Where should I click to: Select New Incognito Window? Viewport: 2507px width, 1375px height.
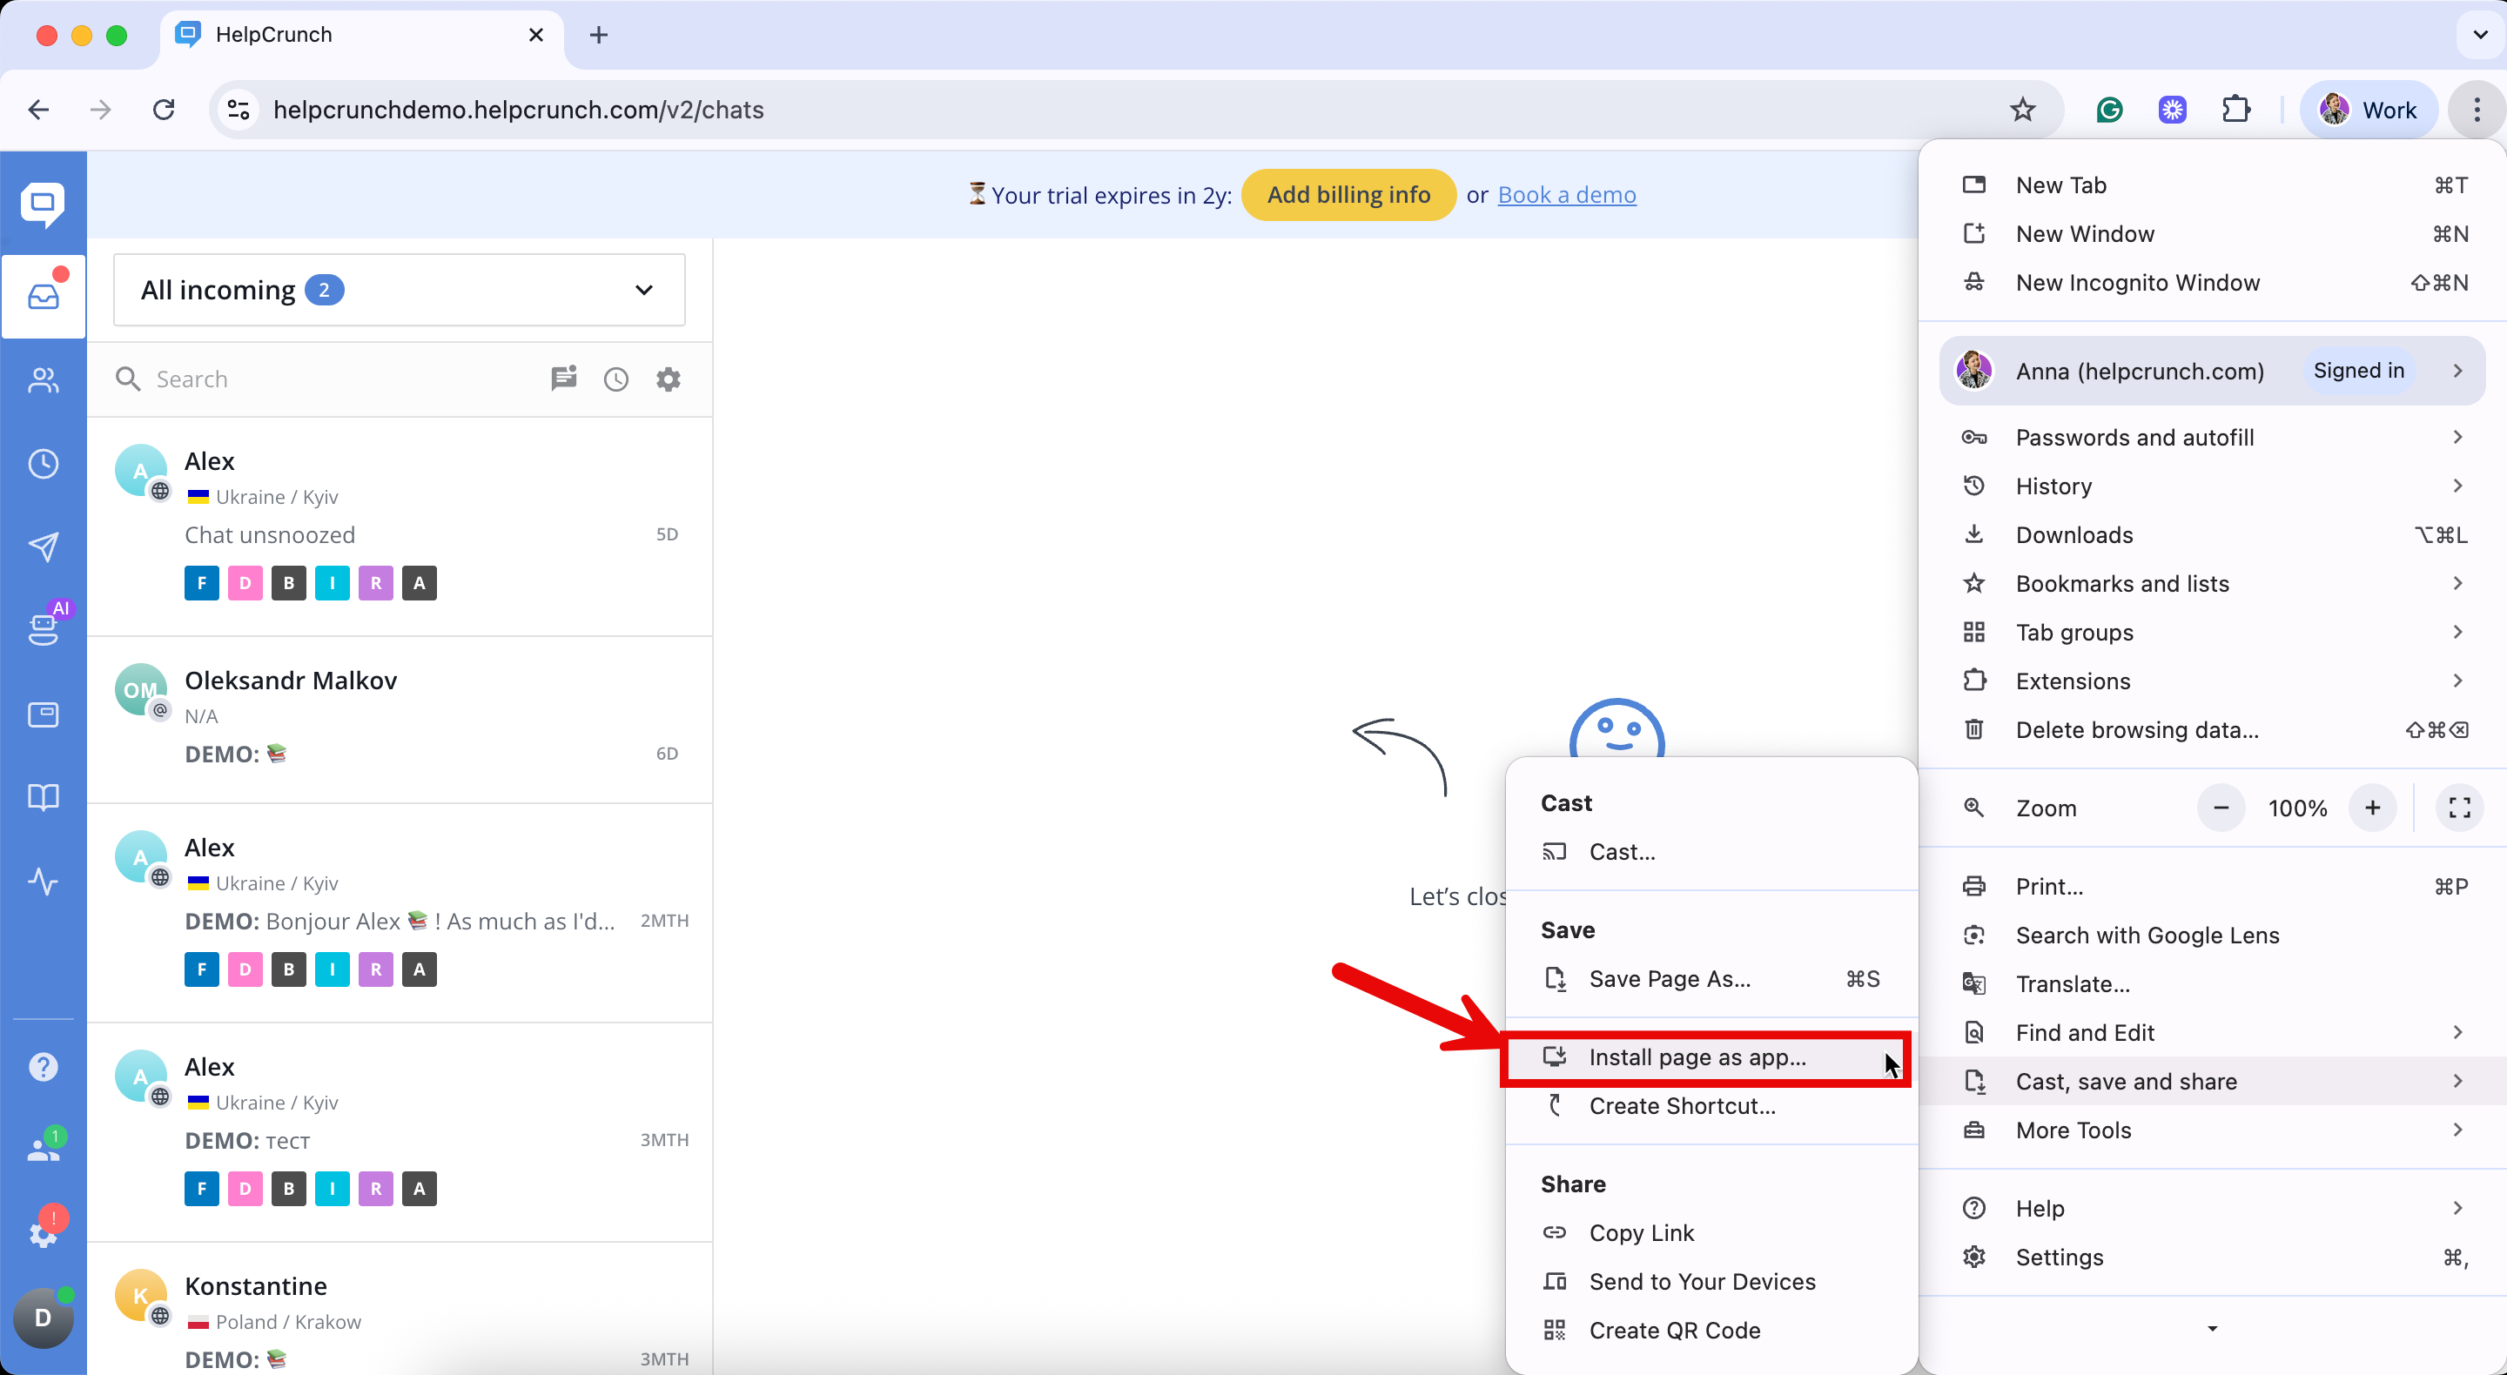pos(2211,283)
